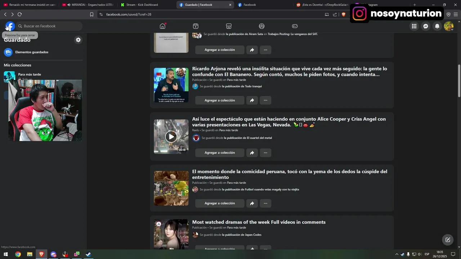Screen dimensions: 461x259
Task: Go forward in browser history
Action: pos(12,14)
